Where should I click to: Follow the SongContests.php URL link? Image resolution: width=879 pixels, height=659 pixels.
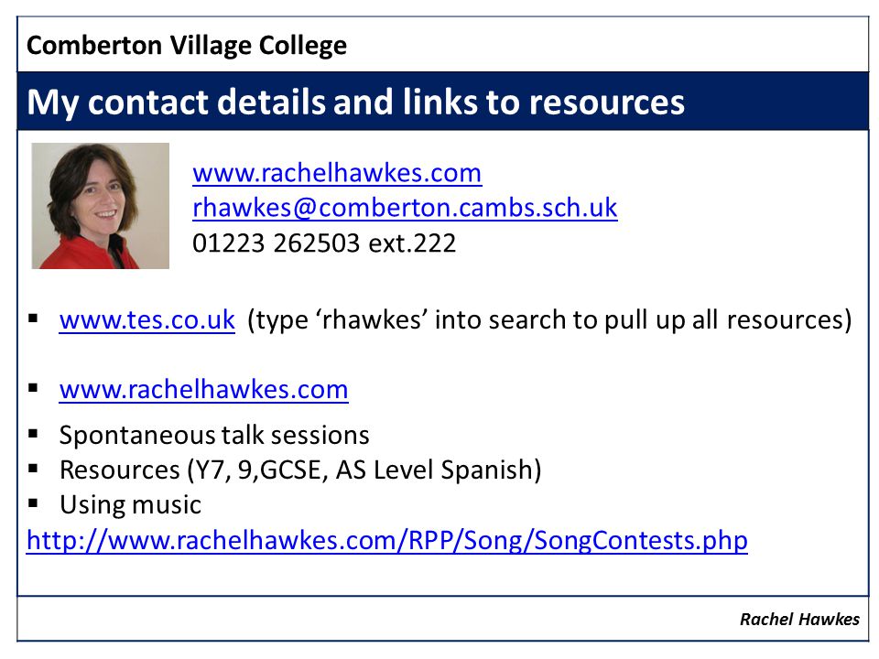(386, 541)
